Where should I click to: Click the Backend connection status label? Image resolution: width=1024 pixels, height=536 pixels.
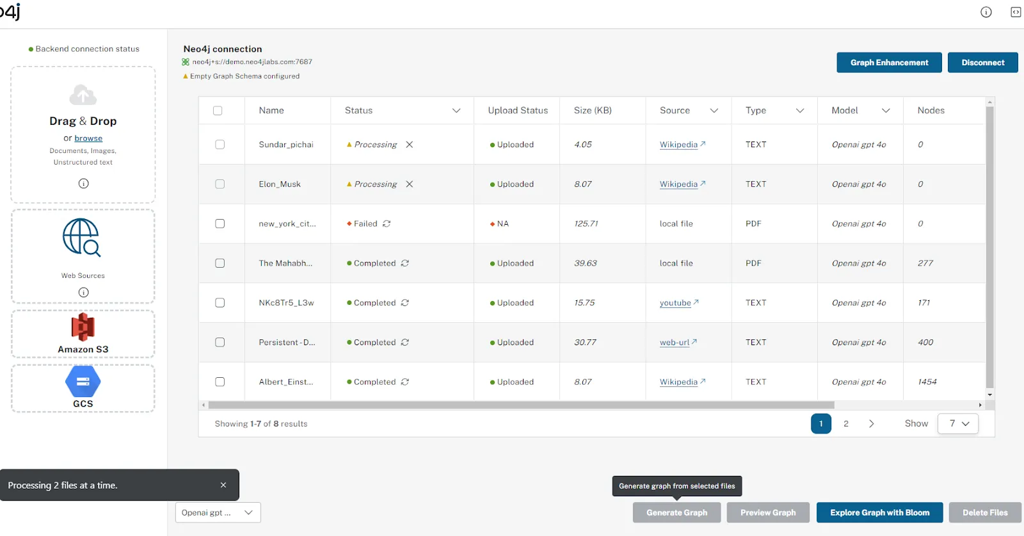coord(87,49)
